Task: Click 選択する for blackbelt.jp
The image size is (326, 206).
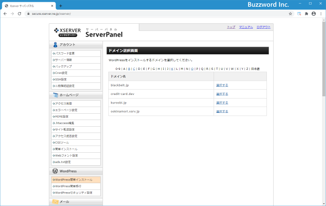Action: coord(222,85)
